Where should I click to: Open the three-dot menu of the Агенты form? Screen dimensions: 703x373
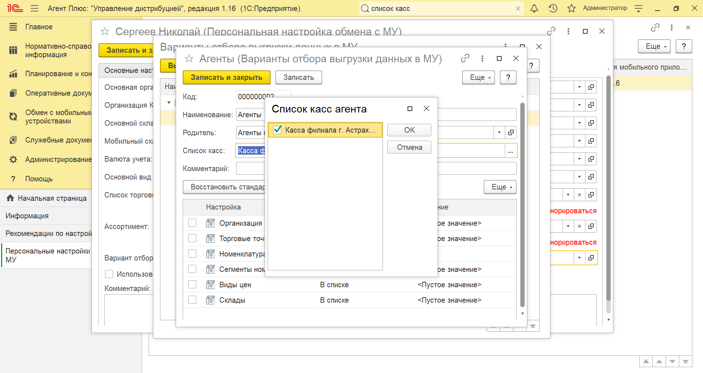(x=482, y=58)
